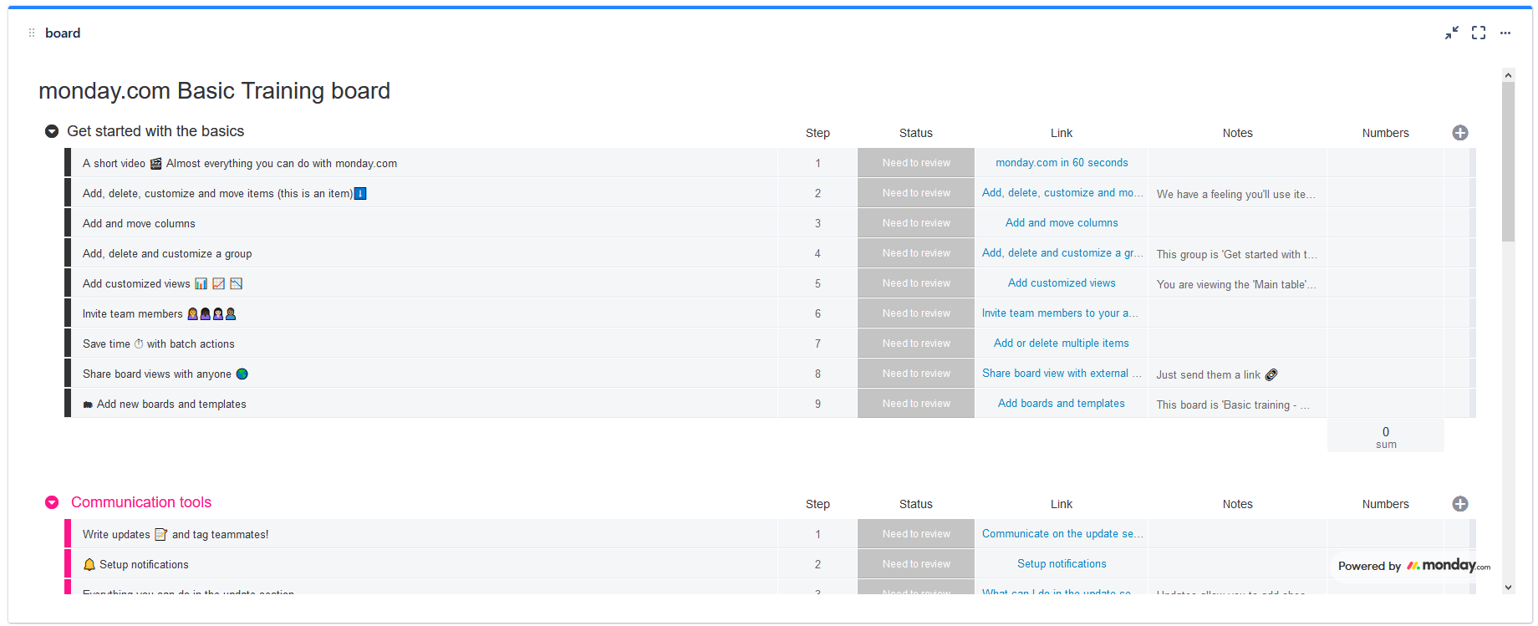This screenshot has height=626, width=1538.
Task: Click scrollbar down arrow
Action: [x=1508, y=588]
